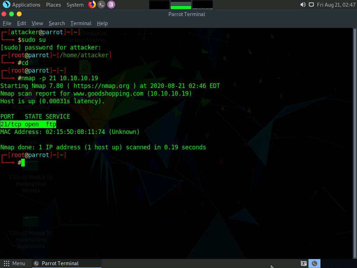Click the '[sudo] password for attacker:' line
357x268 pixels.
point(51,47)
